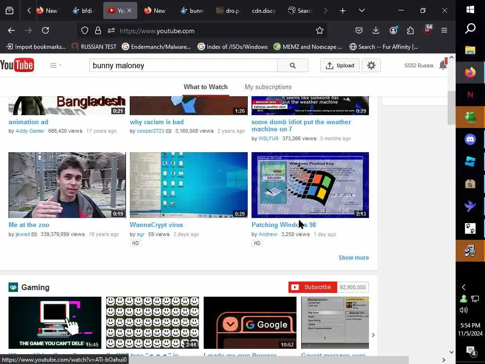The image size is (485, 364).
Task: Open Firefox downloads arrow icon
Action: click(376, 30)
